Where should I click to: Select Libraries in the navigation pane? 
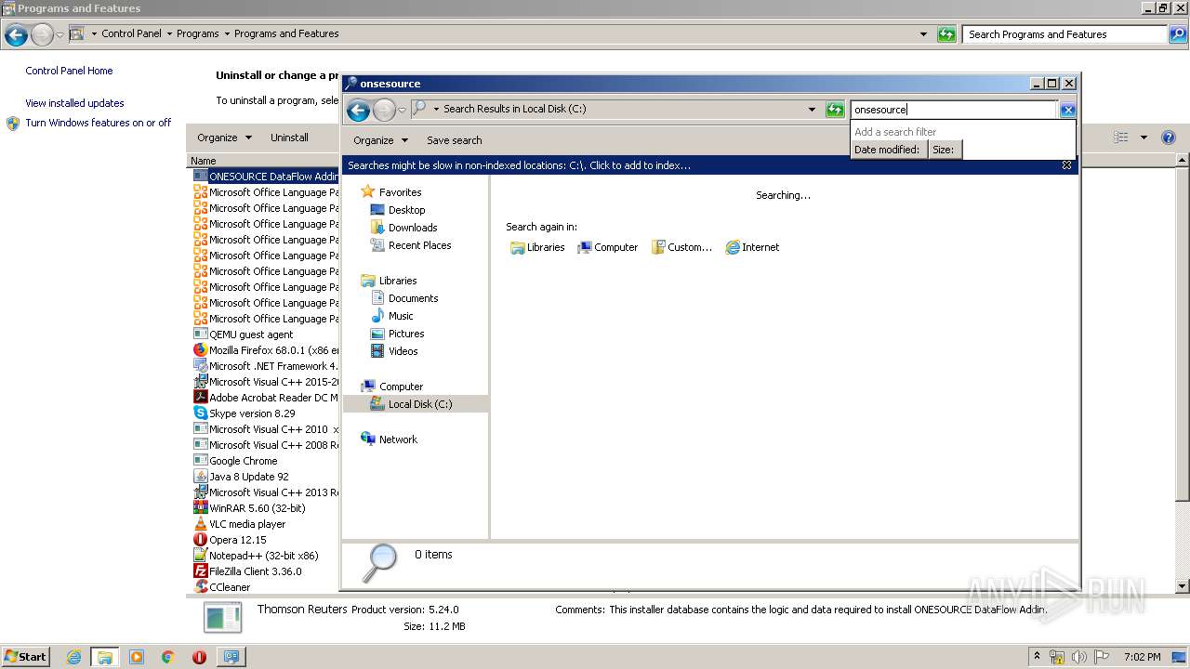[x=397, y=281]
